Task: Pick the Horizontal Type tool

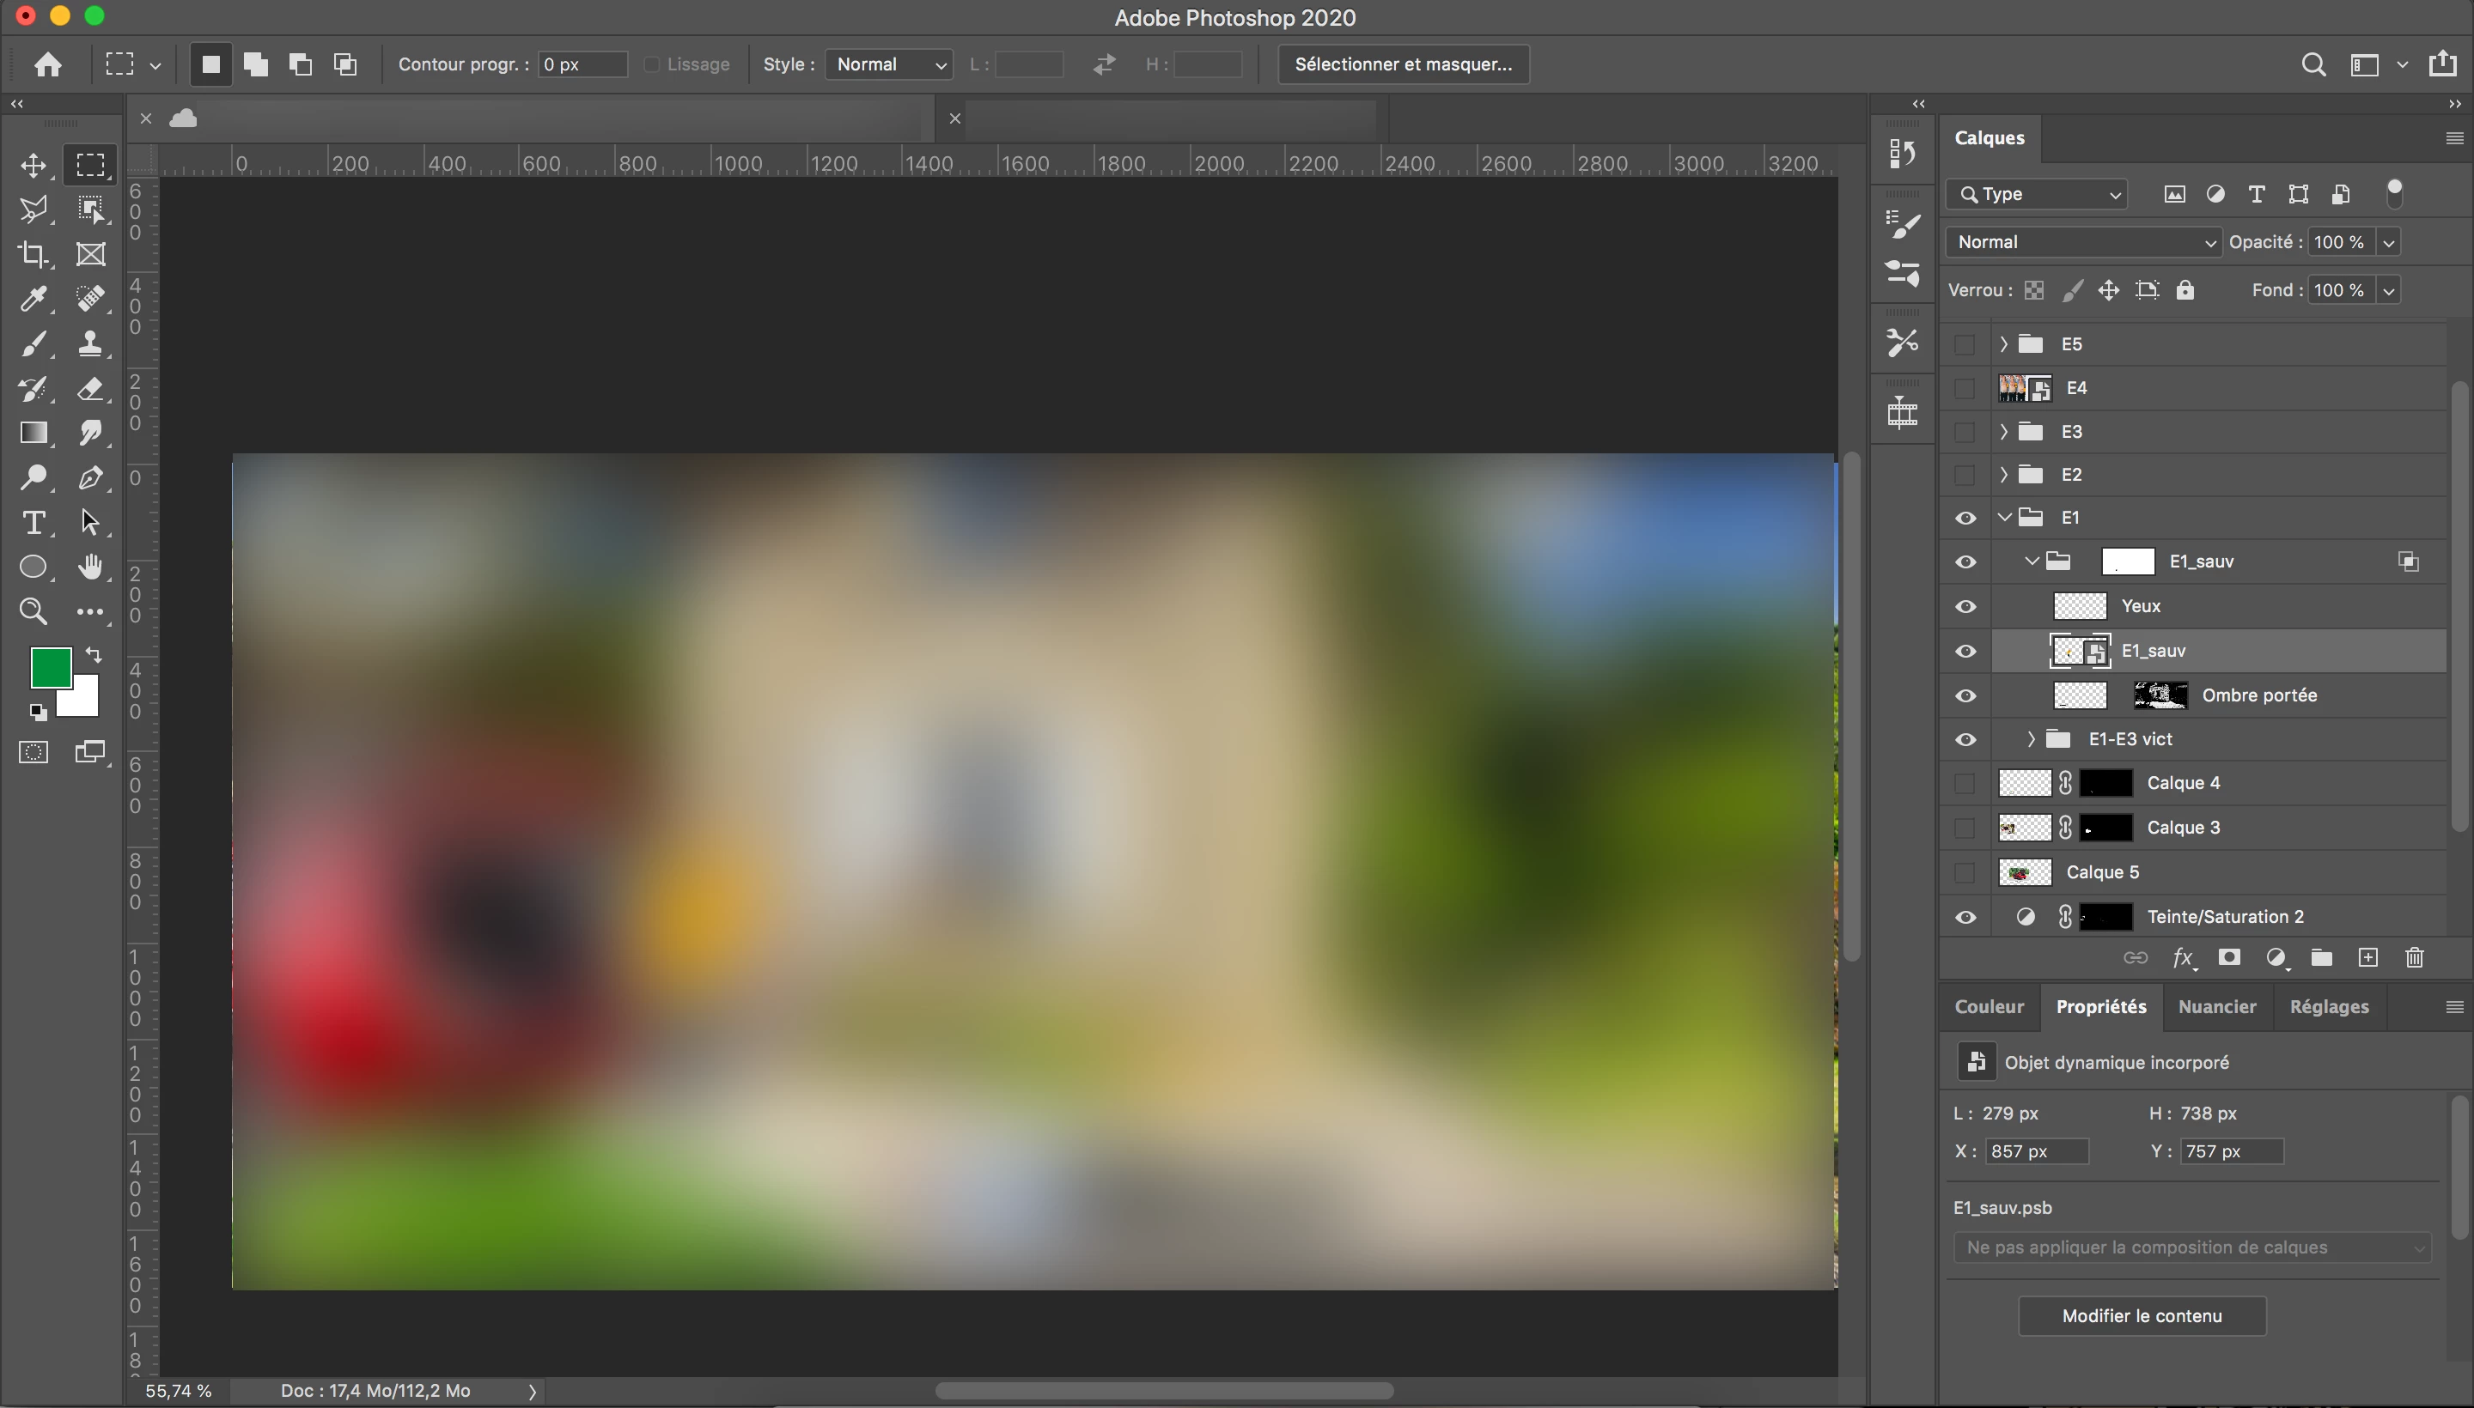Action: click(33, 523)
